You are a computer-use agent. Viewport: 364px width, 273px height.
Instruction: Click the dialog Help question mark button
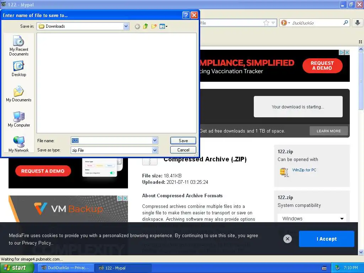coord(186,15)
